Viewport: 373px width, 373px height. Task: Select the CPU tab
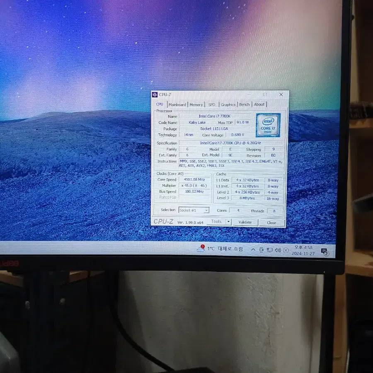160,104
